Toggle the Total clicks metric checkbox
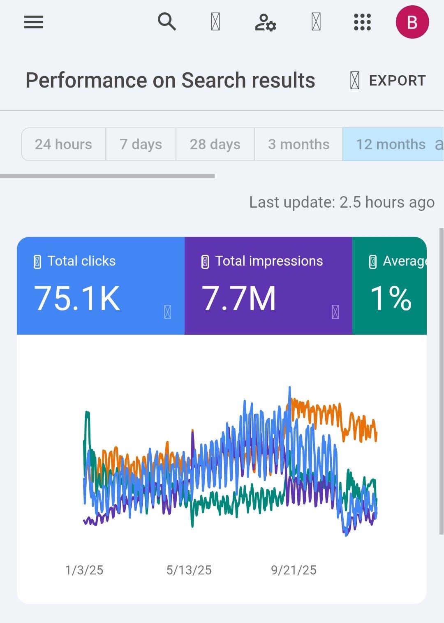 (x=37, y=262)
